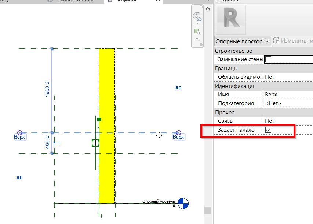Click the Подкатегория property label

[x=236, y=103]
